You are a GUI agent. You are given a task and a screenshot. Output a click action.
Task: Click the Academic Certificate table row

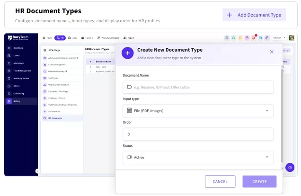coord(101,71)
